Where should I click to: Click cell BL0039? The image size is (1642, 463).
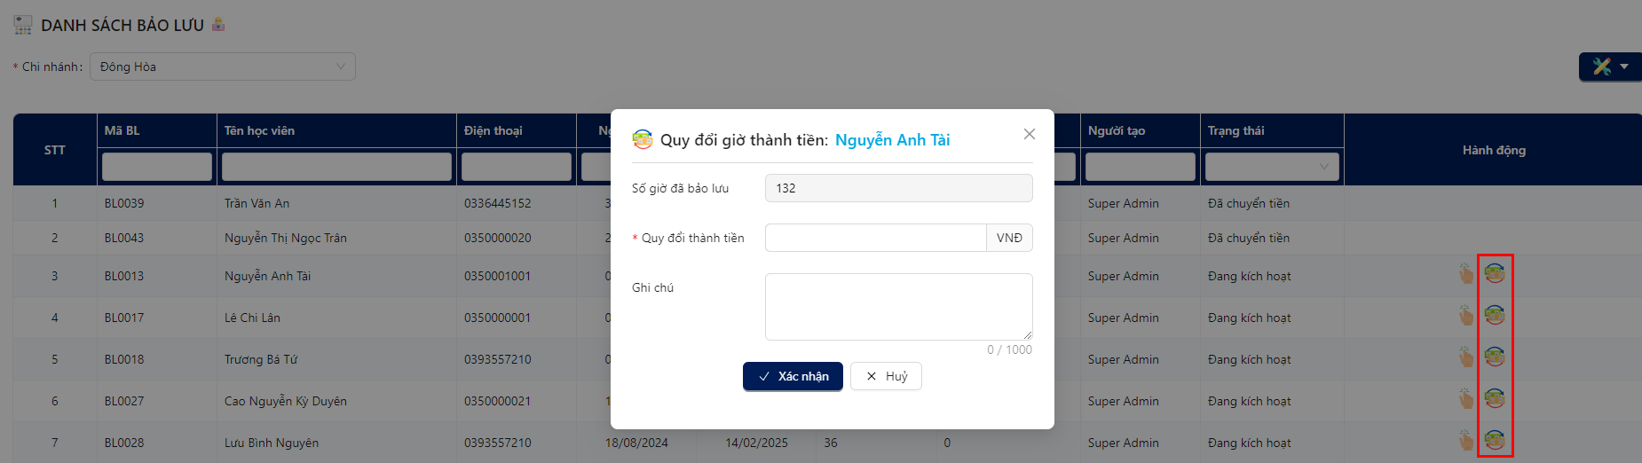[x=124, y=203]
